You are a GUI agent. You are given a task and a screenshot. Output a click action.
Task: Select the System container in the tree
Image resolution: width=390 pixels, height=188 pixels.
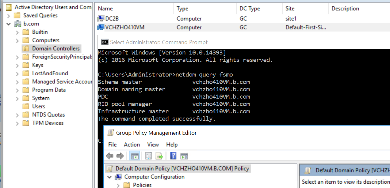click(x=41, y=98)
